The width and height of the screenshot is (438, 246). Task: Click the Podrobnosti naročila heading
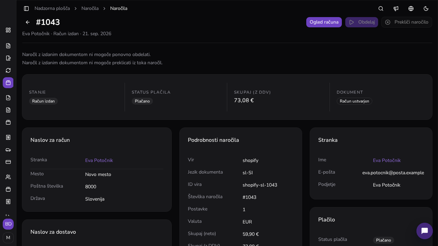point(214,140)
